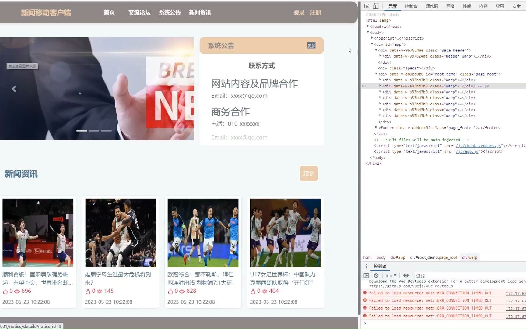Collapse the body element node
This screenshot has height=329, width=526.
tap(368, 32)
